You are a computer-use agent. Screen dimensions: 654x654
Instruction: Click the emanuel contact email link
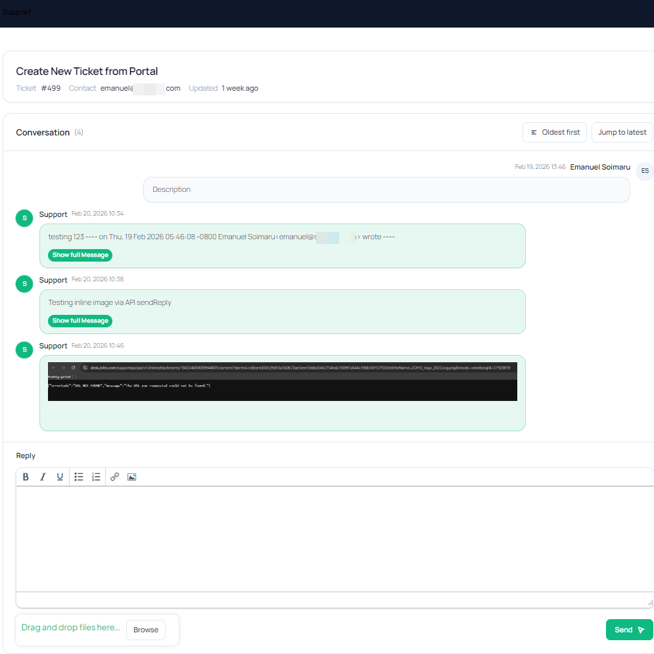coord(140,87)
